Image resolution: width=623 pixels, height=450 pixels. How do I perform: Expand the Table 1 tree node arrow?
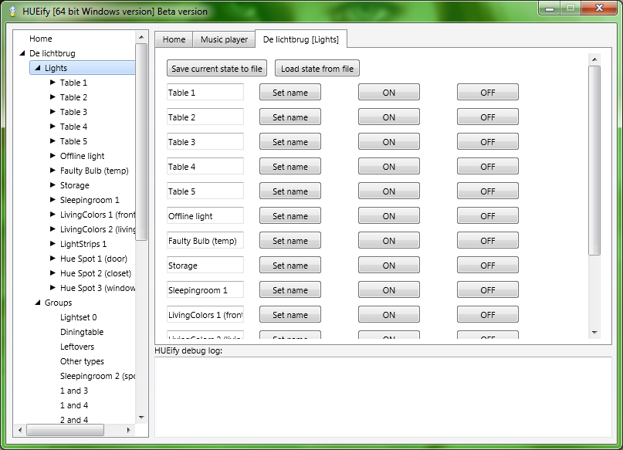tap(52, 83)
